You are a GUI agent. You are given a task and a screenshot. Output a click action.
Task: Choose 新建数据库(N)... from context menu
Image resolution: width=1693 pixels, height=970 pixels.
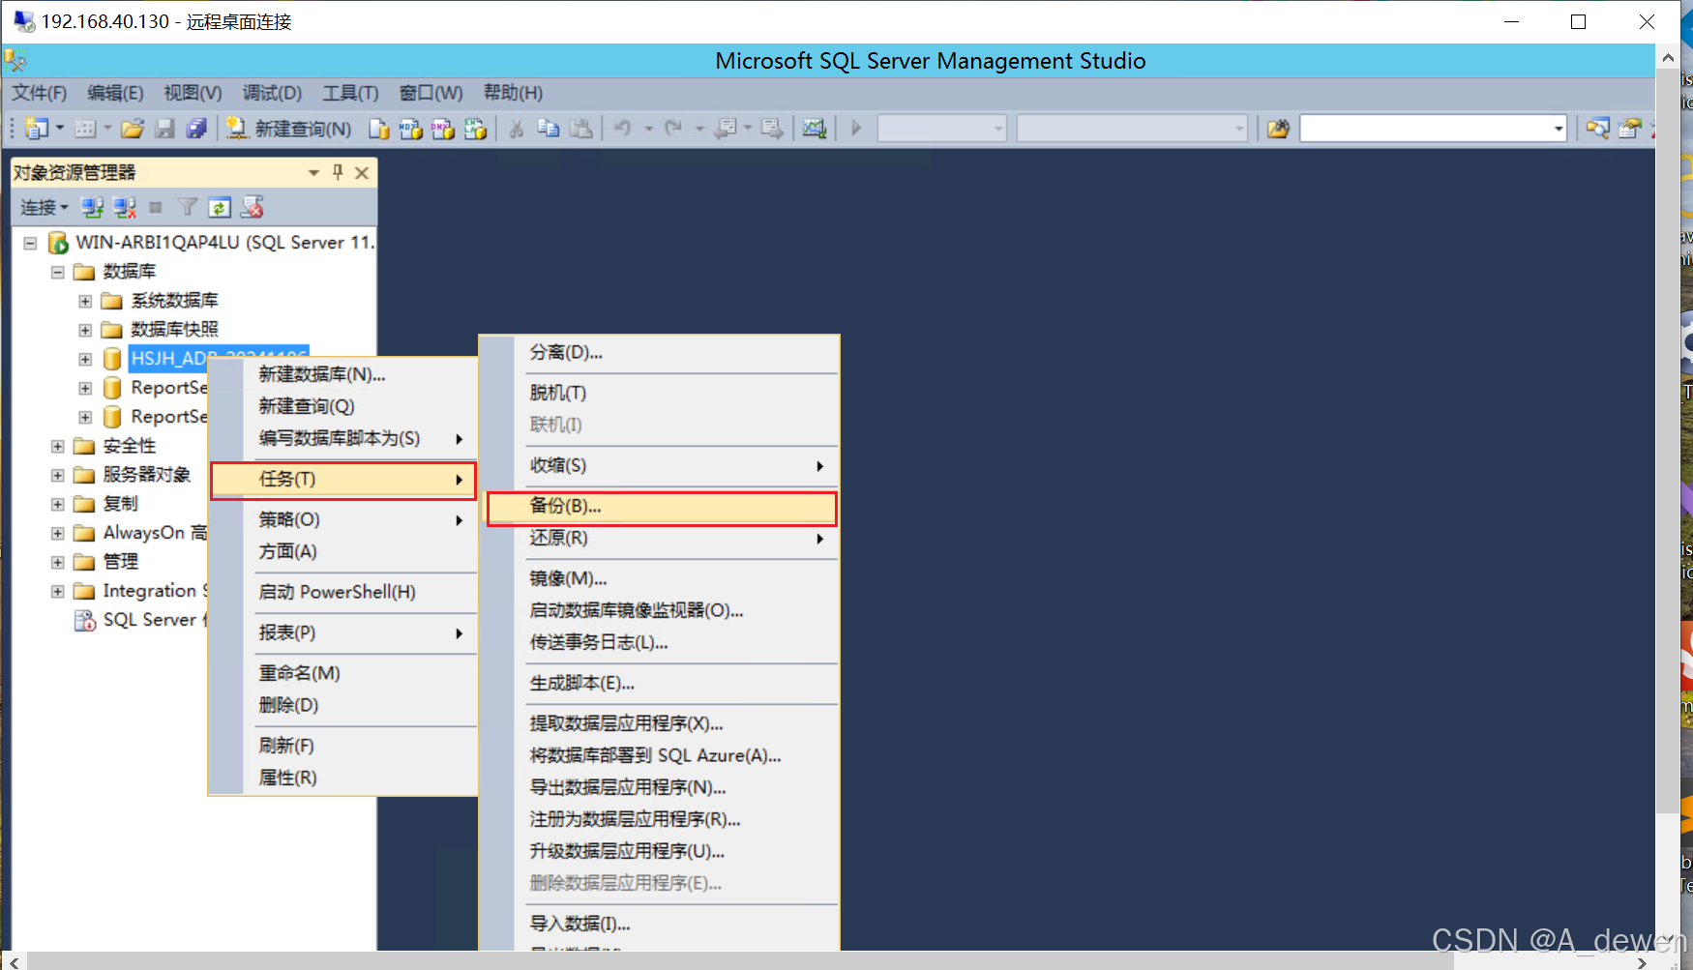click(x=343, y=374)
